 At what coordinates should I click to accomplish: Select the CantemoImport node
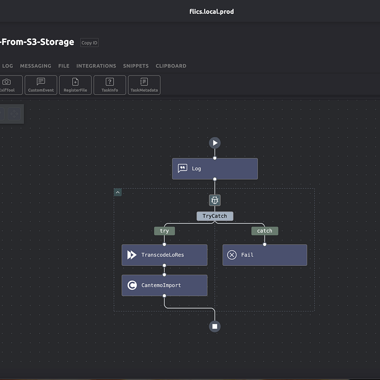[x=164, y=285]
